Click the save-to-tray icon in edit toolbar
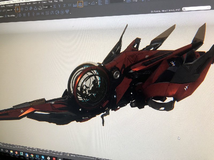 point(36,8)
